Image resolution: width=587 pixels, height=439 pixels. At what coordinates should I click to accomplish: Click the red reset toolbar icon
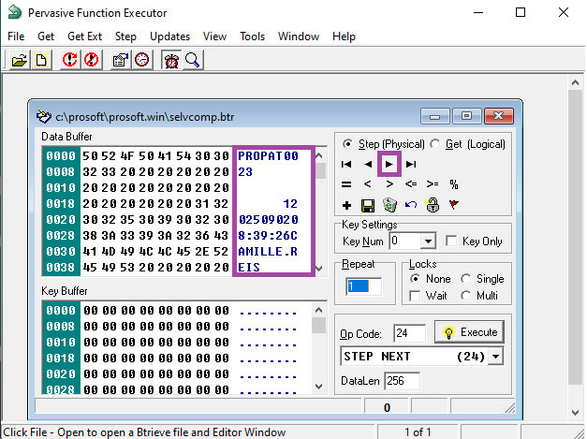coord(69,60)
